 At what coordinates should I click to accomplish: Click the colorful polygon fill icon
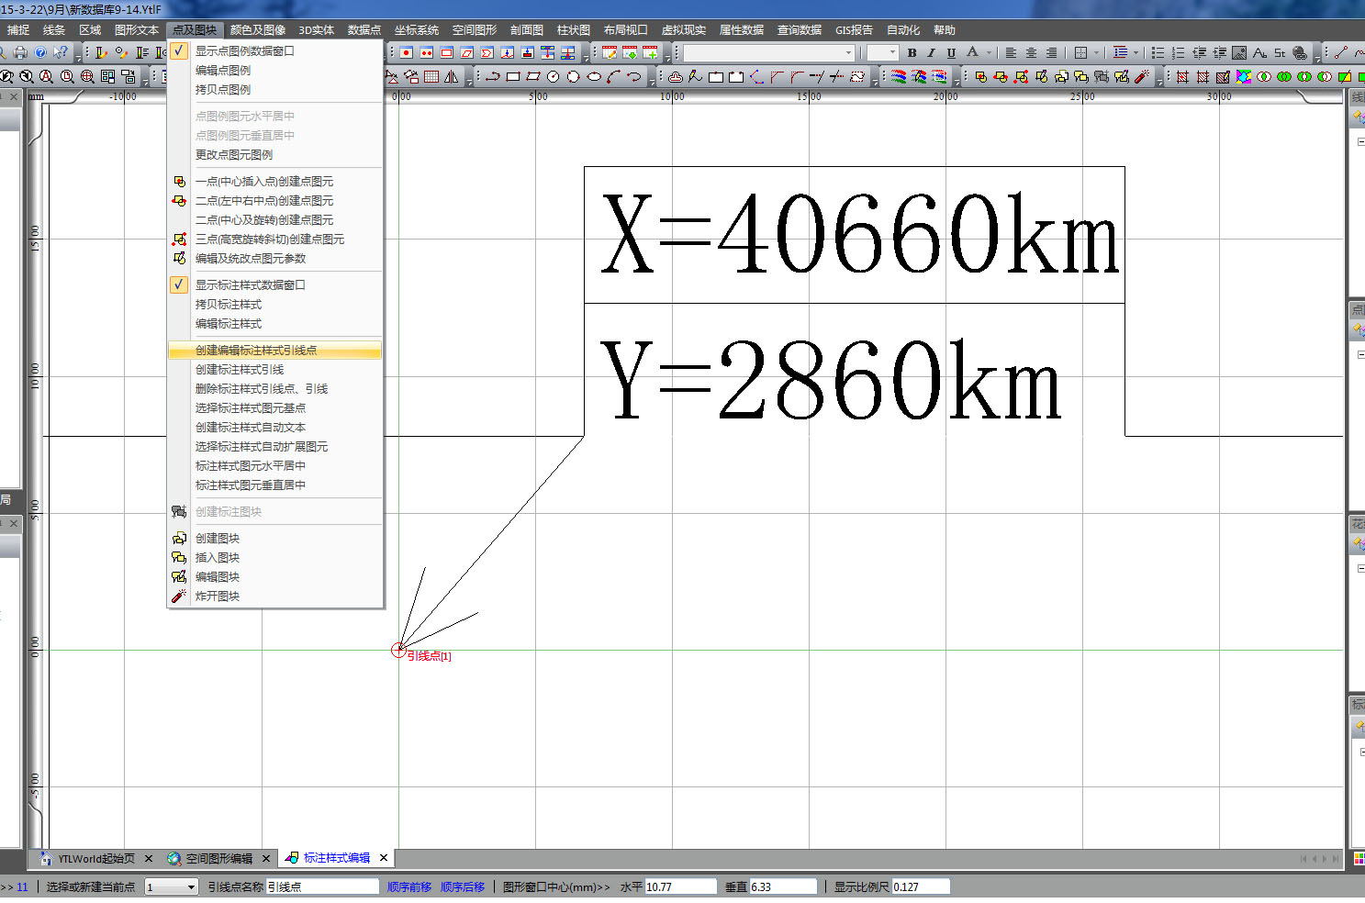(1244, 77)
